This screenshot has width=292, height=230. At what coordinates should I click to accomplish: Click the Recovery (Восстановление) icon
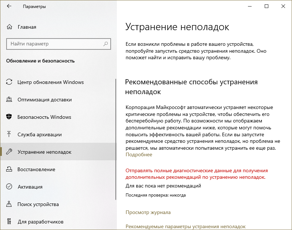point(9,169)
